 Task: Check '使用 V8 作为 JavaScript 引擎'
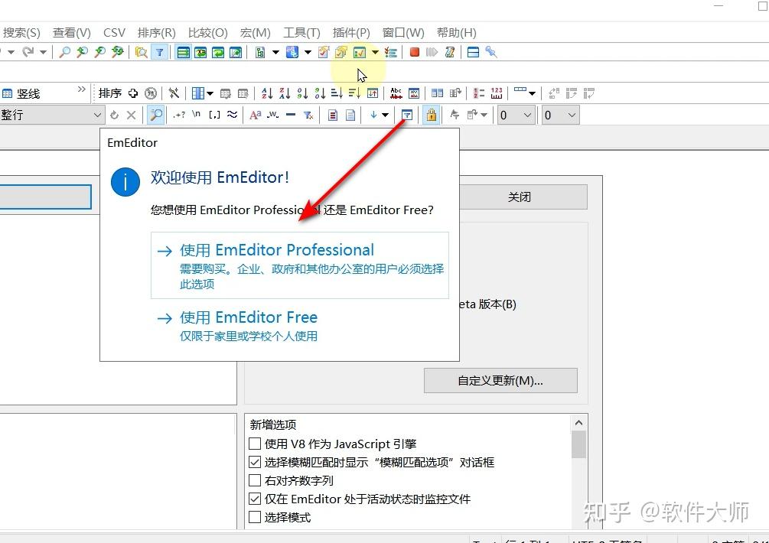255,444
